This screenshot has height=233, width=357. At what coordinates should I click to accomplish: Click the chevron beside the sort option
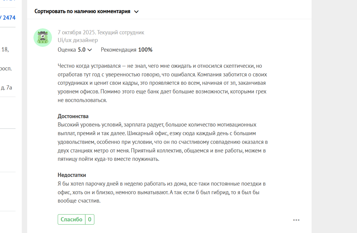click(136, 12)
